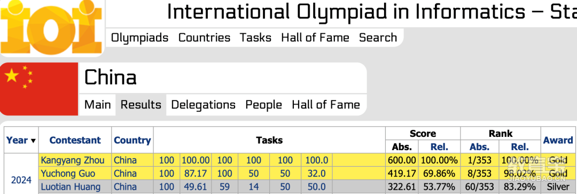Switch to China's Main tab
The width and height of the screenshot is (577, 194).
point(98,105)
